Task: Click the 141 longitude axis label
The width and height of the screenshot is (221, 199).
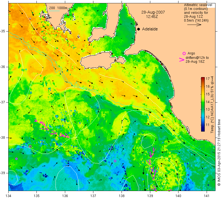Action: [207, 196]
